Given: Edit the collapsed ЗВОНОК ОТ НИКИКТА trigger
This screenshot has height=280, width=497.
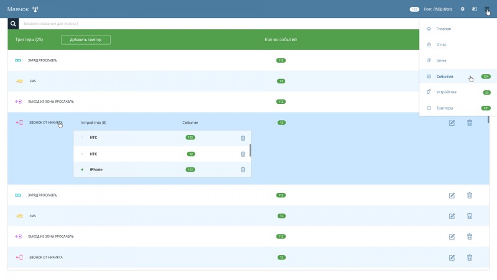Looking at the screenshot, I should (452, 258).
